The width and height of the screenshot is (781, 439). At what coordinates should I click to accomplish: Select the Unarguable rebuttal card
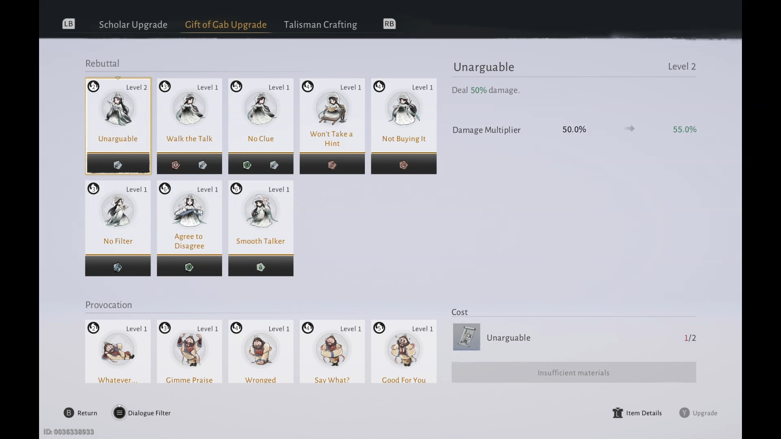[118, 126]
